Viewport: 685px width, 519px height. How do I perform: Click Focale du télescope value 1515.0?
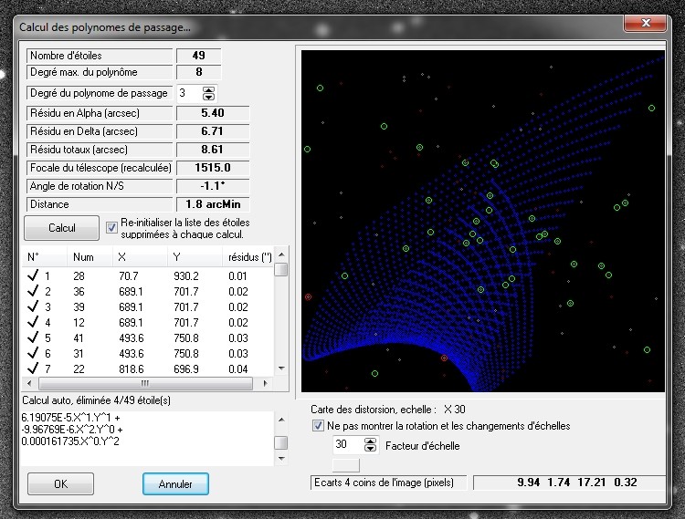pos(213,168)
